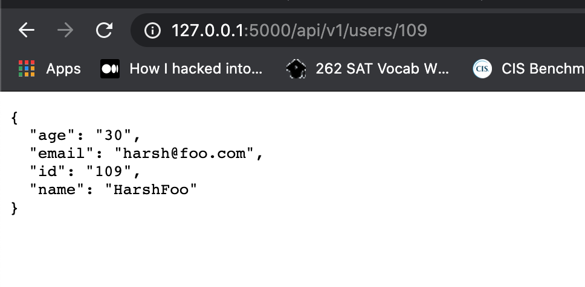Click the 262 SAT Vocab bookmark favicon
585x287 pixels.
(x=296, y=69)
